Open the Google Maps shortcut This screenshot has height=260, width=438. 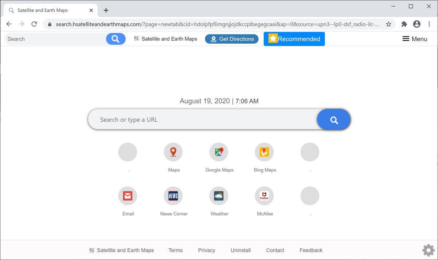pos(219,152)
